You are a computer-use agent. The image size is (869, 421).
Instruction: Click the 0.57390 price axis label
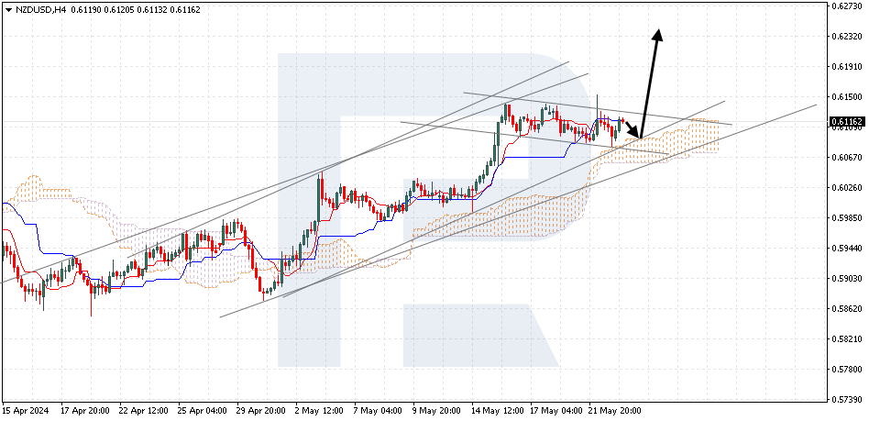[848, 399]
